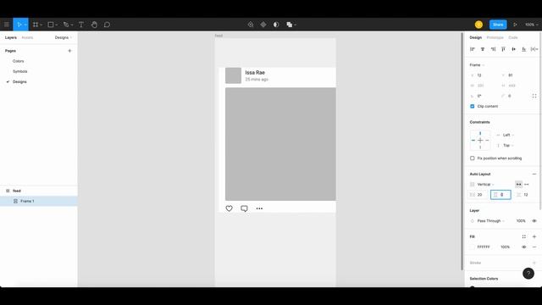The height and width of the screenshot is (305, 542).
Task: Remove Auto Layout with minus button
Action: (x=534, y=174)
